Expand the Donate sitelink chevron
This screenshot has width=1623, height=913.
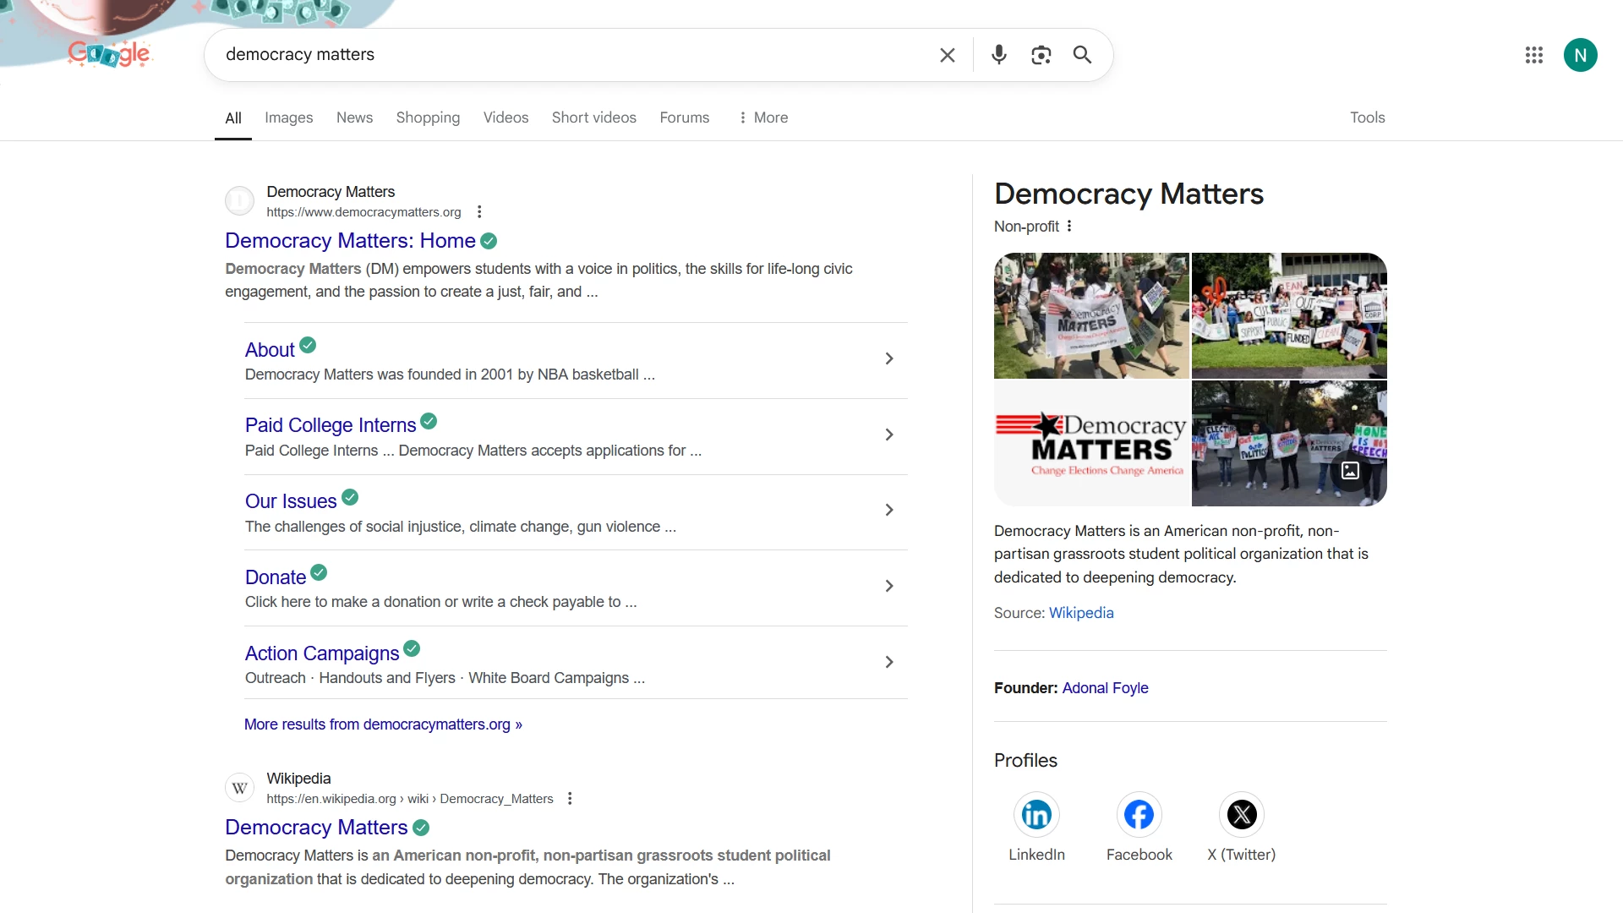[888, 586]
